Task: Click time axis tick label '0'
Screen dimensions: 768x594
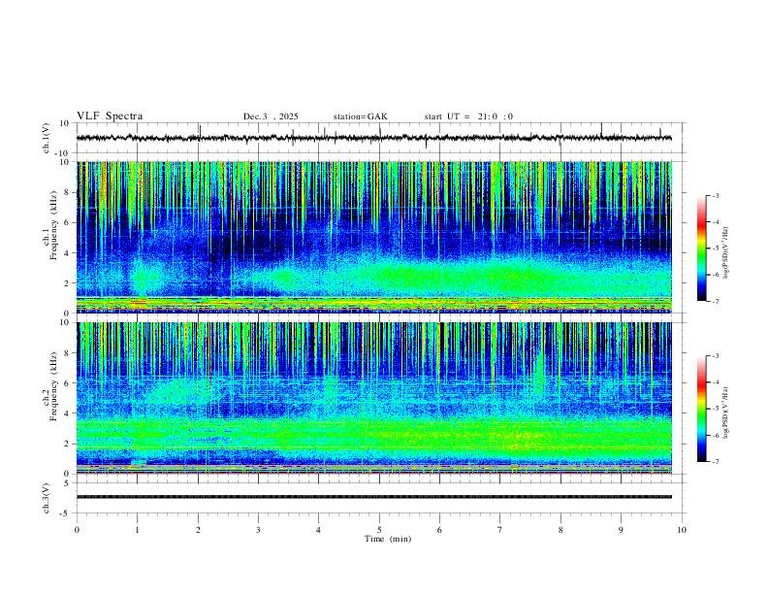Action: 77,530
